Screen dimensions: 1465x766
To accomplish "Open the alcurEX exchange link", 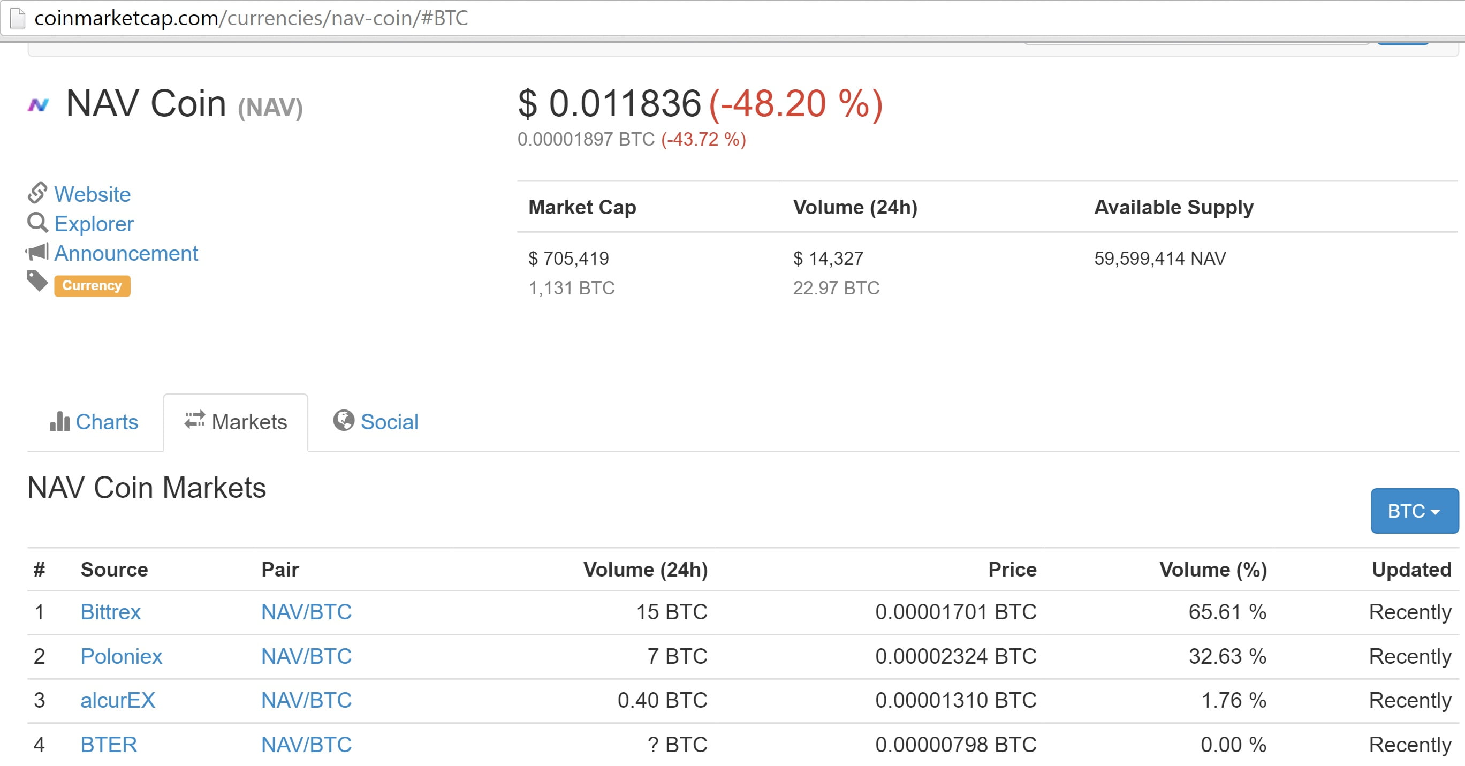I will coord(118,700).
